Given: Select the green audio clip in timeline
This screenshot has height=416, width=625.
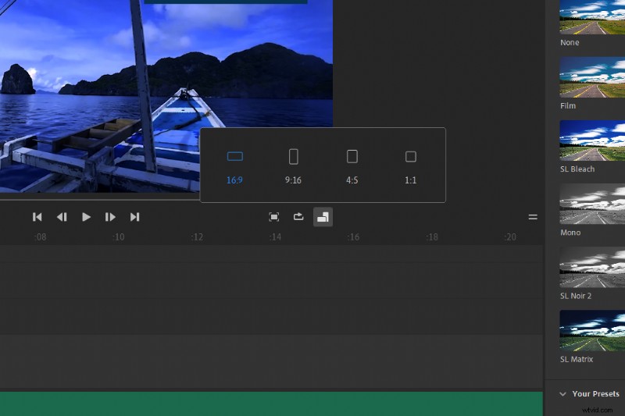Looking at the screenshot, I should click(271, 404).
